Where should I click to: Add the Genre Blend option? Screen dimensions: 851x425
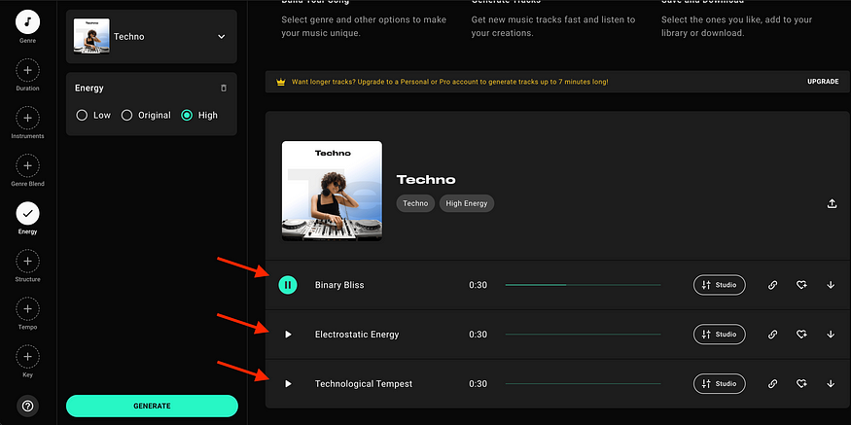click(x=27, y=165)
